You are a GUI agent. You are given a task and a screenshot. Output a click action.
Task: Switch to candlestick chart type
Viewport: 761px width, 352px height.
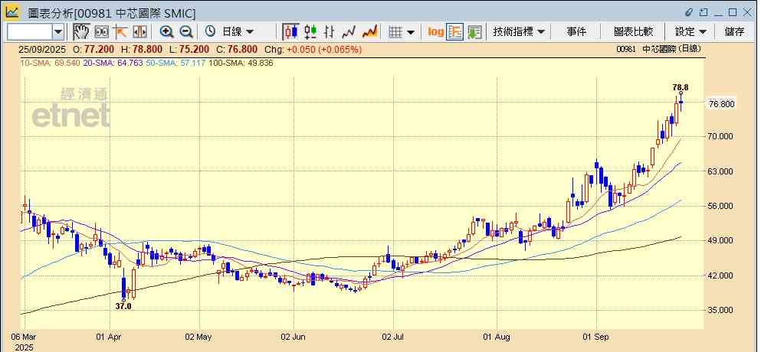point(291,32)
